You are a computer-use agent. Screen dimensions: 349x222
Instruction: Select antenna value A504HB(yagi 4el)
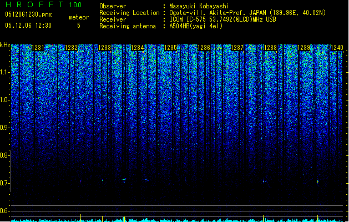[x=196, y=26]
